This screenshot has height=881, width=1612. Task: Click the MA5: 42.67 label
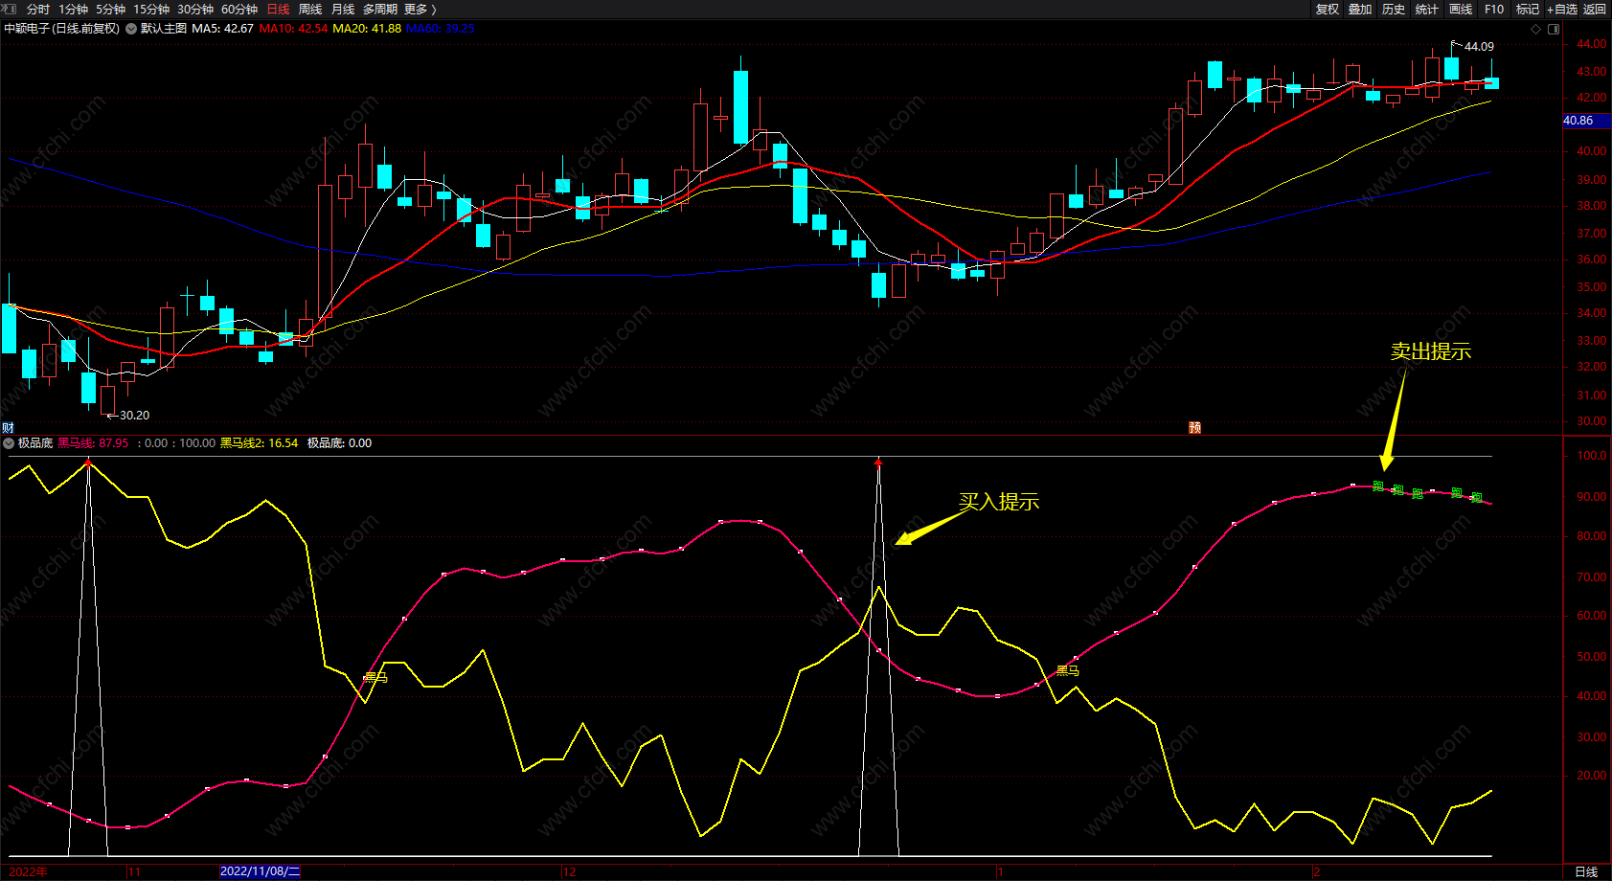coord(222,29)
